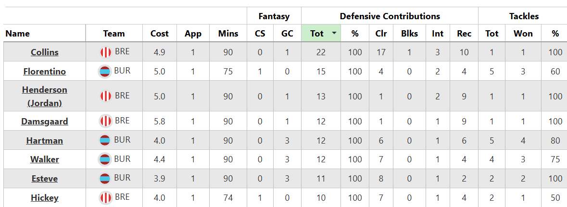567x207 pixels.
Task: Sort by Clr clearances column header
Action: tap(381, 34)
